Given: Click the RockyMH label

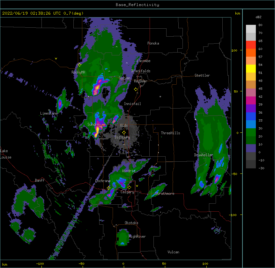Looking at the screenshot, I should pyautogui.click(x=78, y=72).
